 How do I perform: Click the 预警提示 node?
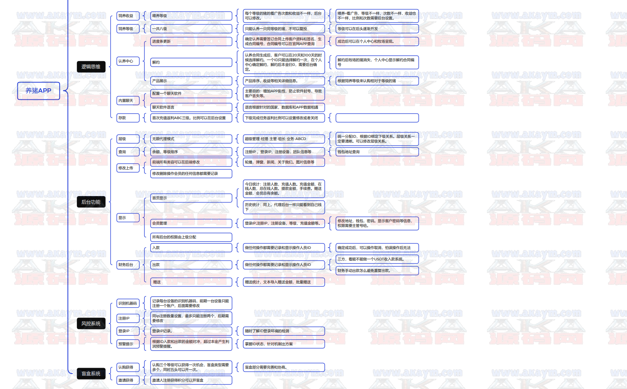[128, 344]
